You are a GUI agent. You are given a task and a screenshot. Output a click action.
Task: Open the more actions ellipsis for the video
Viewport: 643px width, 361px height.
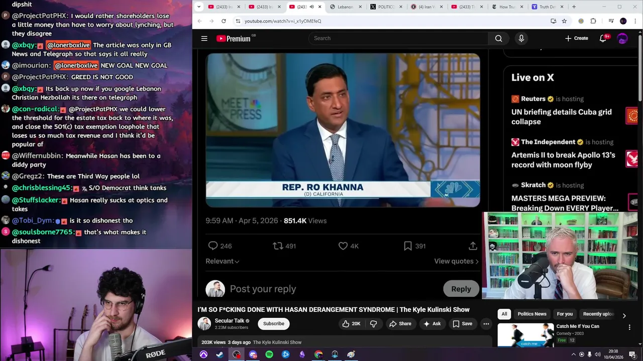tap(486, 324)
